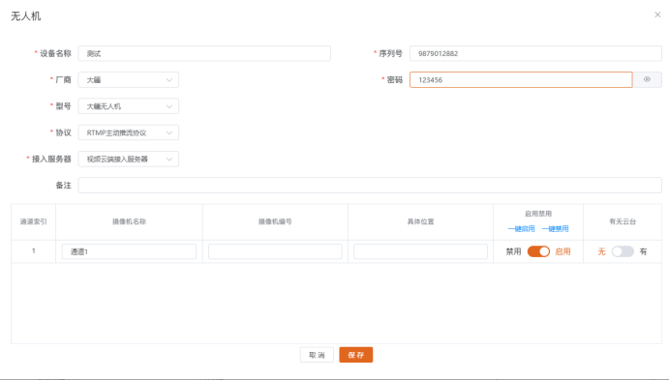Focus the 序列号 input field
Viewport: 669px width, 380px height.
tap(535, 53)
